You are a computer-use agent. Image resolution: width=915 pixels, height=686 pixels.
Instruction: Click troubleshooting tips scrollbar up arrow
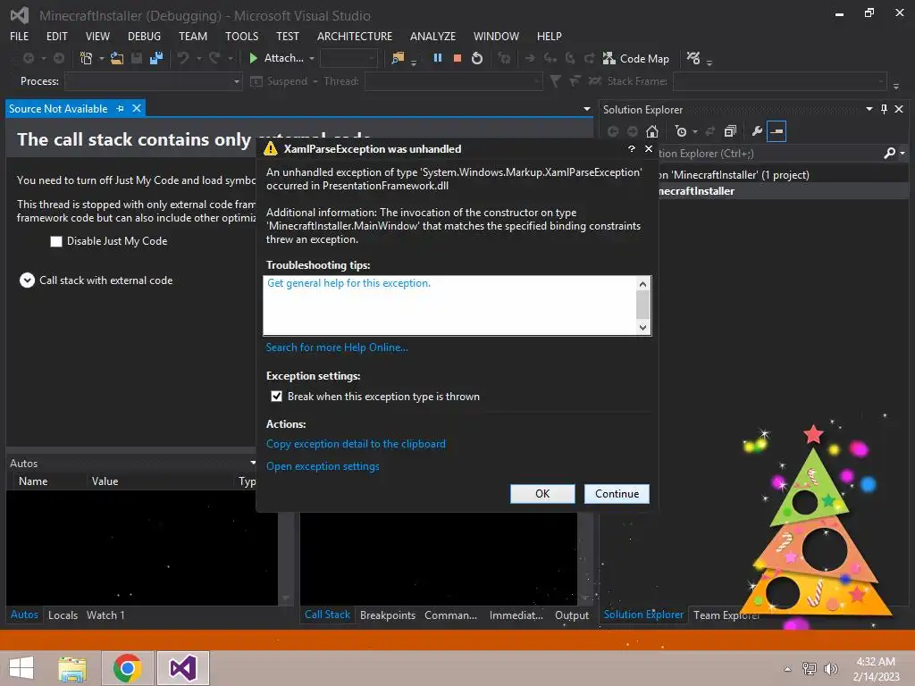tap(642, 284)
